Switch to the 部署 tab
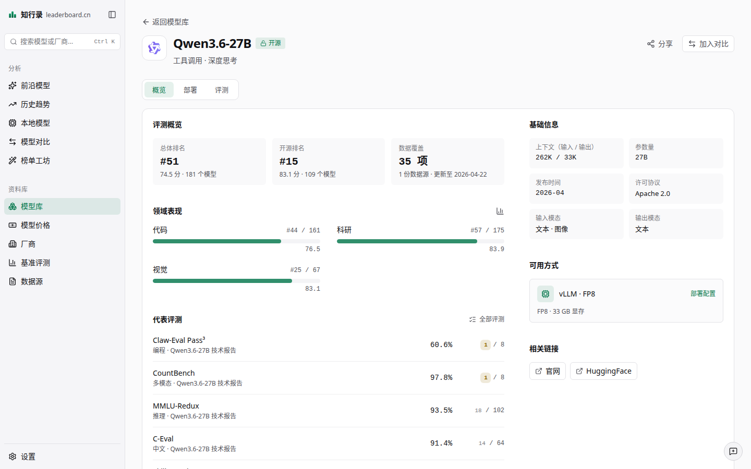The height and width of the screenshot is (469, 751). tap(190, 90)
